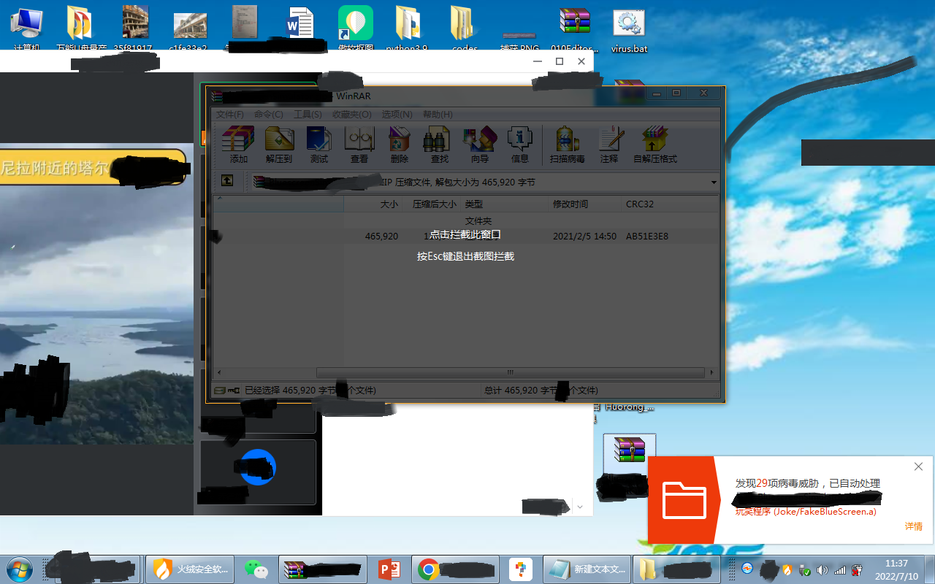The height and width of the screenshot is (584, 935).
Task: Show archive Info (信息) icon
Action: tap(519, 144)
